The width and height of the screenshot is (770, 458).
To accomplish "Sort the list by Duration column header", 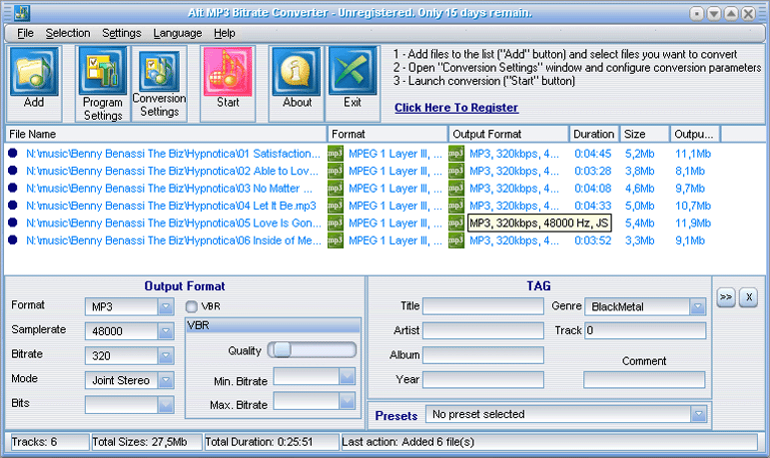I will point(593,134).
